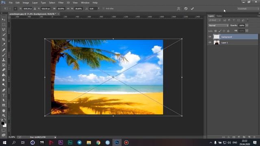Click the reference point location grid
260x146 pixels.
(15, 9)
